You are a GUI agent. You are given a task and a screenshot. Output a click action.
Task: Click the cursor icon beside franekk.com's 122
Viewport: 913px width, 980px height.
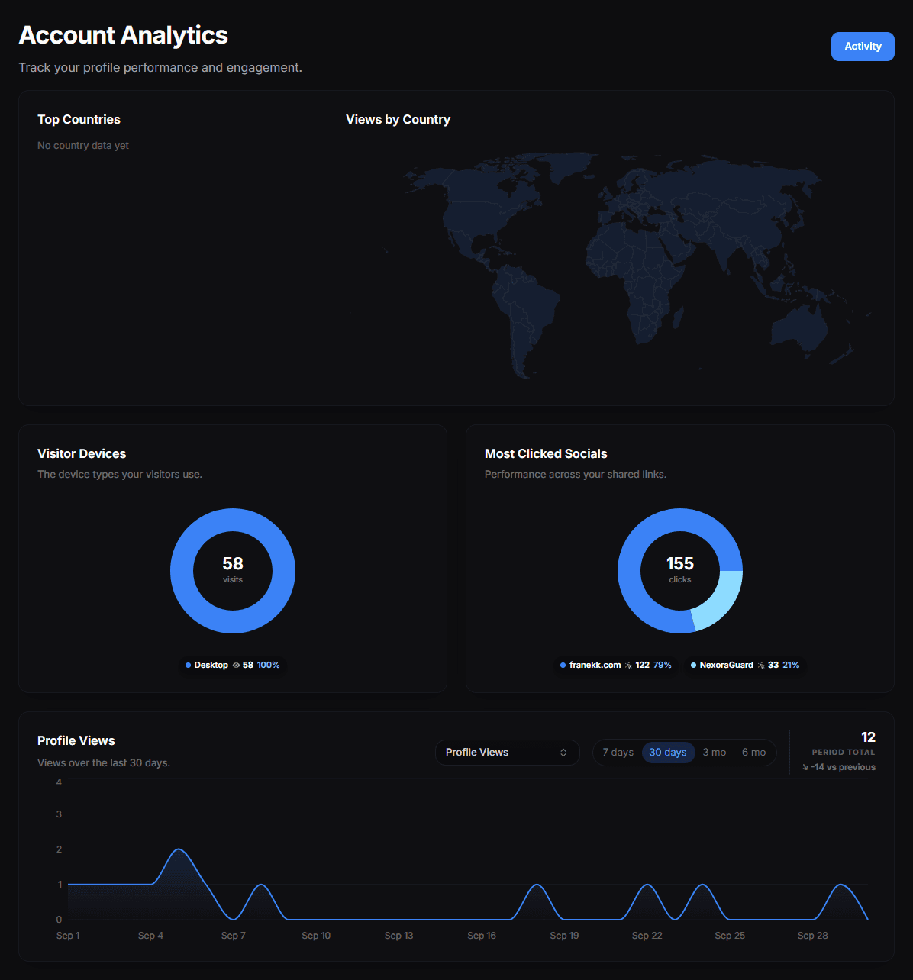pos(628,666)
